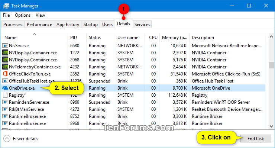Click the End task button

click(x=256, y=139)
